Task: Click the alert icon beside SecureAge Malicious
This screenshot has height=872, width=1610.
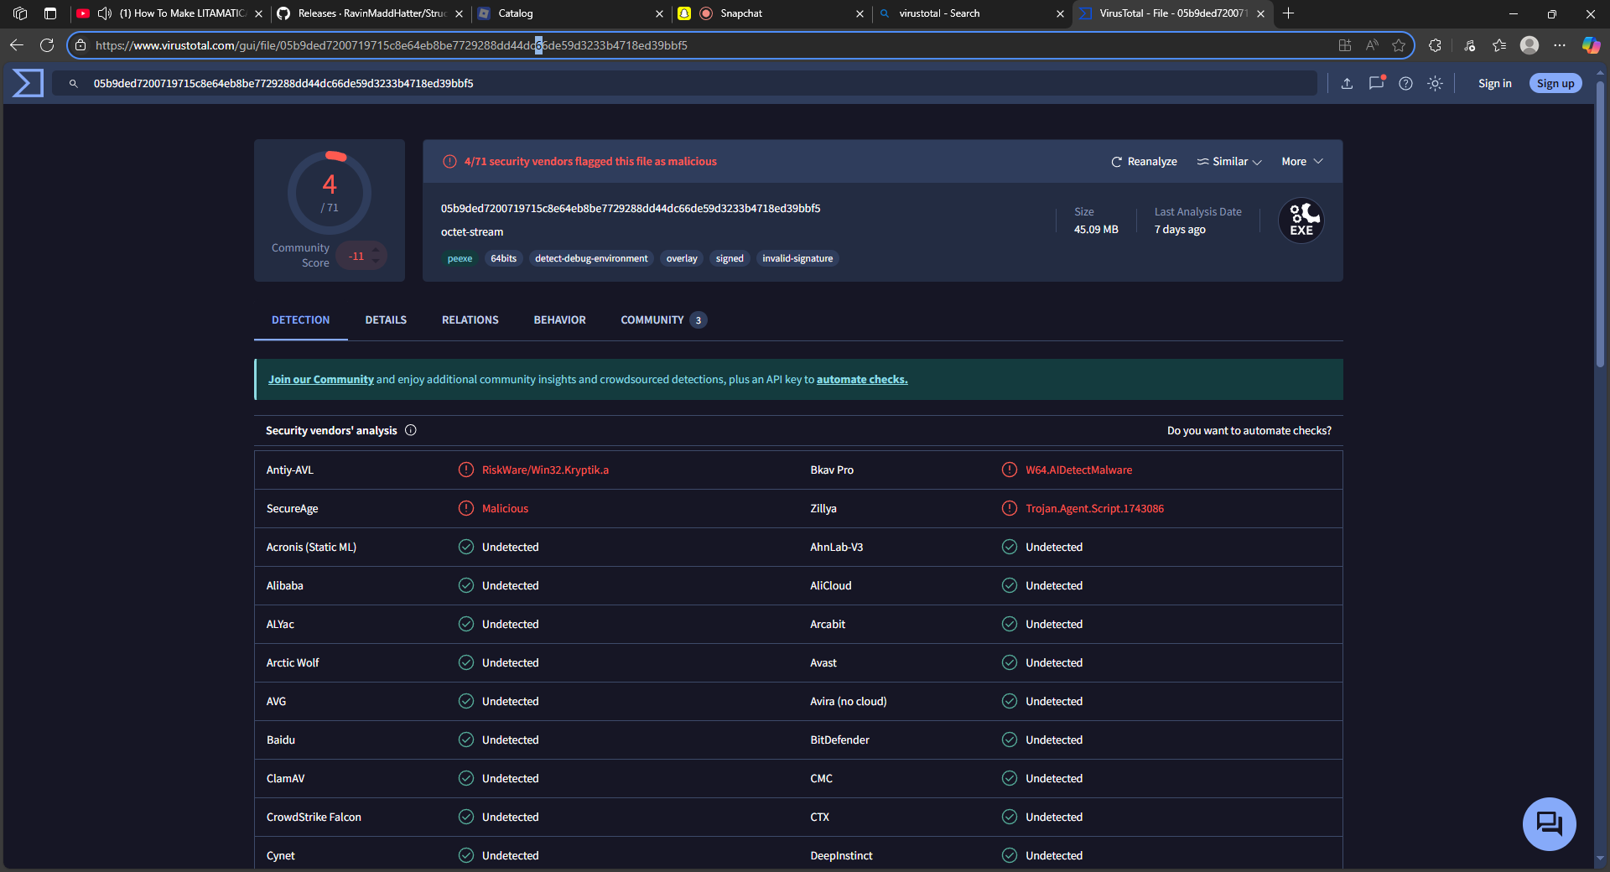Action: coord(466,508)
